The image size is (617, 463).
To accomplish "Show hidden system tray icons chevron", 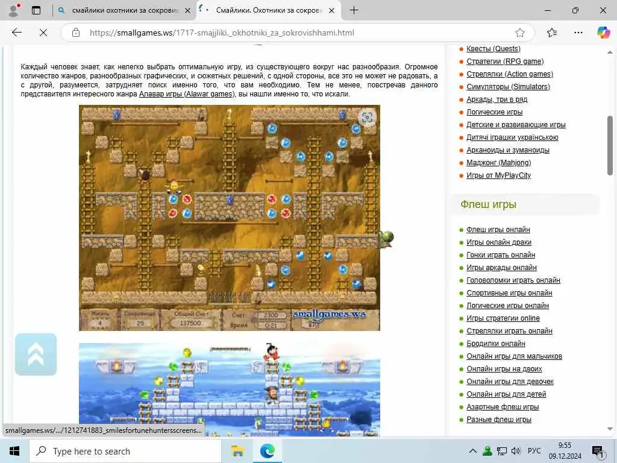I will coord(473,451).
